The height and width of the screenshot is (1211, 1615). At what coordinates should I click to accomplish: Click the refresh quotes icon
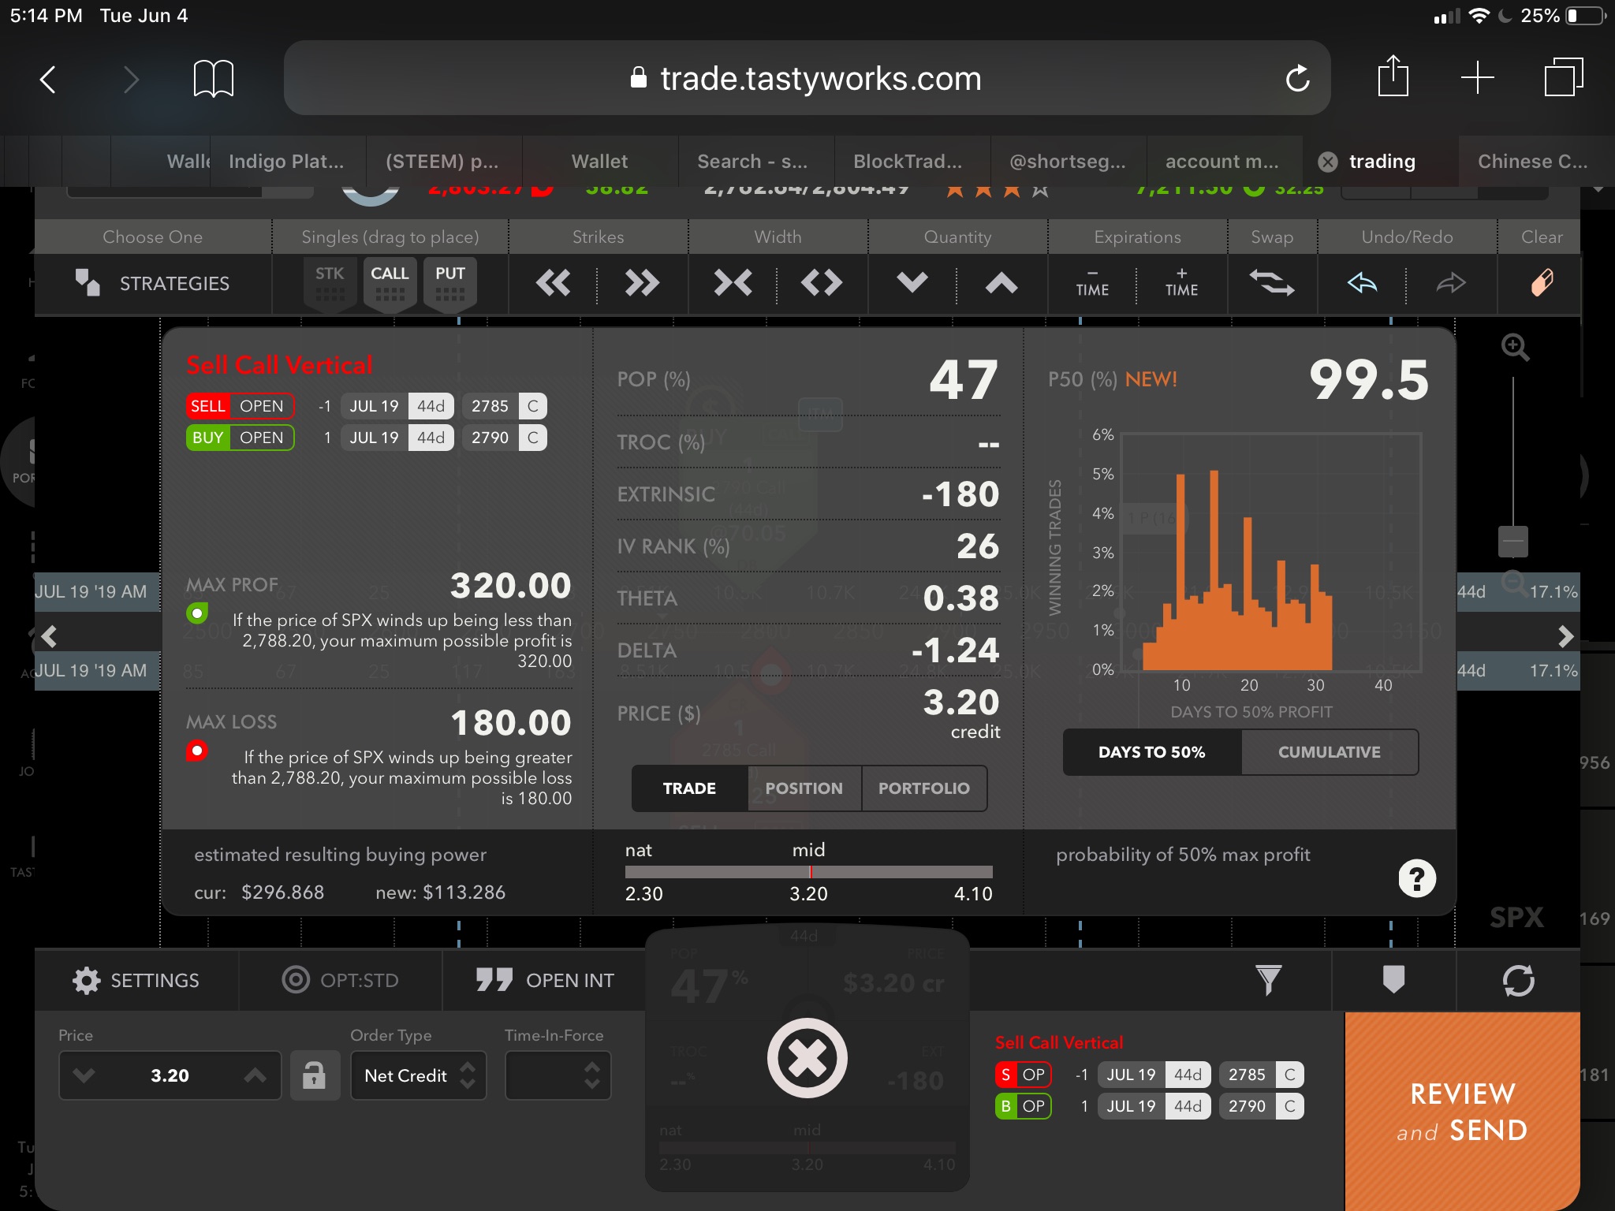tap(1518, 980)
